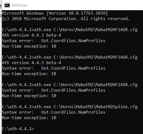Viewport: 143px width, 134px height.
Task: Click the third 'Syntax error' output line
Action: tap(54, 90)
